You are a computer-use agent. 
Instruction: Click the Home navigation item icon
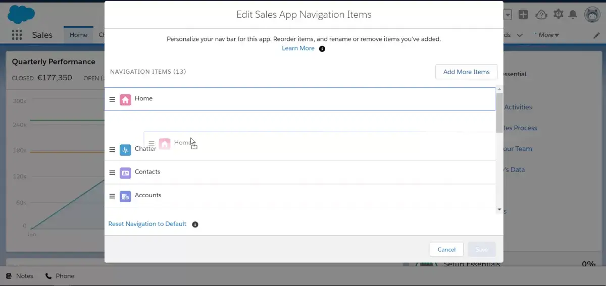click(x=125, y=99)
